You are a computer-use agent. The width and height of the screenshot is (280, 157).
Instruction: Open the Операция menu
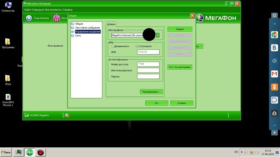click(x=38, y=10)
